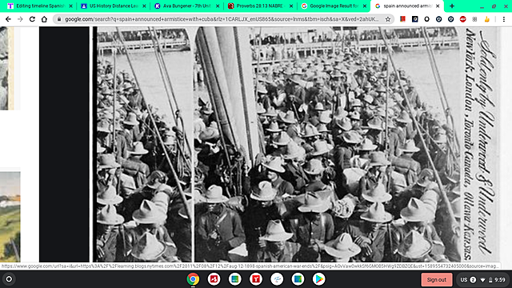Open the red book extension
Screen dimensions: 512x288
click(402, 19)
